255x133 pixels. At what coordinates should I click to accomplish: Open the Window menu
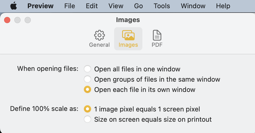pos(193,6)
